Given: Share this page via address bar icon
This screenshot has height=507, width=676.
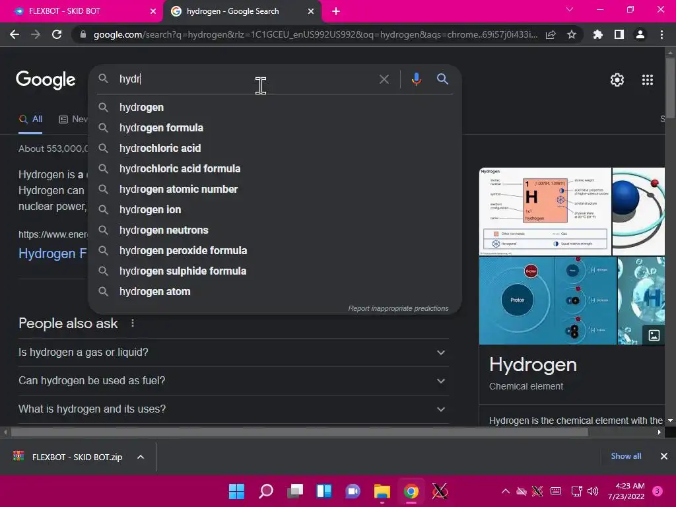Looking at the screenshot, I should click(x=551, y=34).
